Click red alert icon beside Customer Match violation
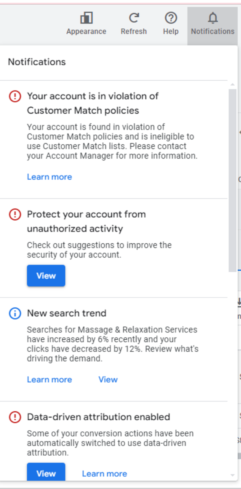Screen dimensions: 241x489 pos(15,96)
